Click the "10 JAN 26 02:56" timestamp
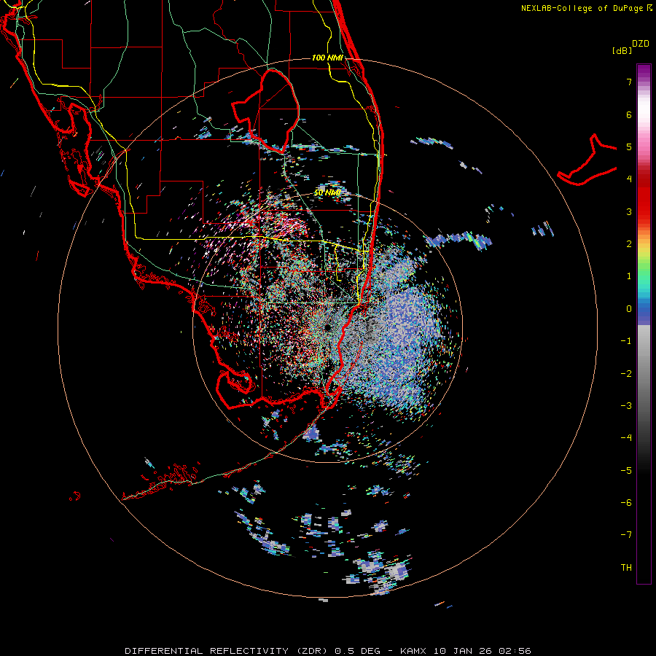The width and height of the screenshot is (656, 656). [x=483, y=651]
